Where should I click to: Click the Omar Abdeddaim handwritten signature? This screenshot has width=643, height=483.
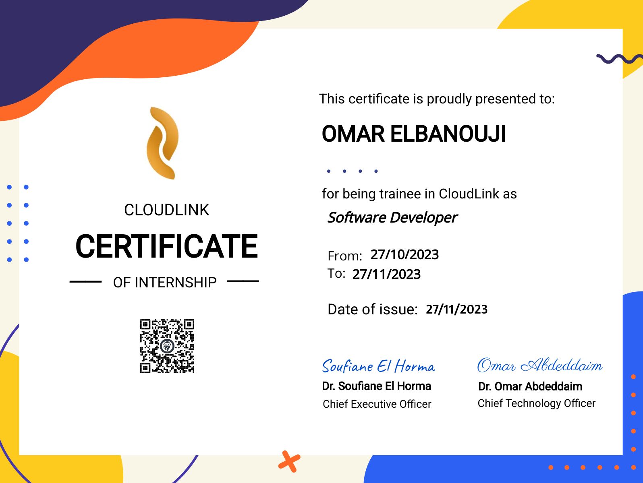point(540,365)
